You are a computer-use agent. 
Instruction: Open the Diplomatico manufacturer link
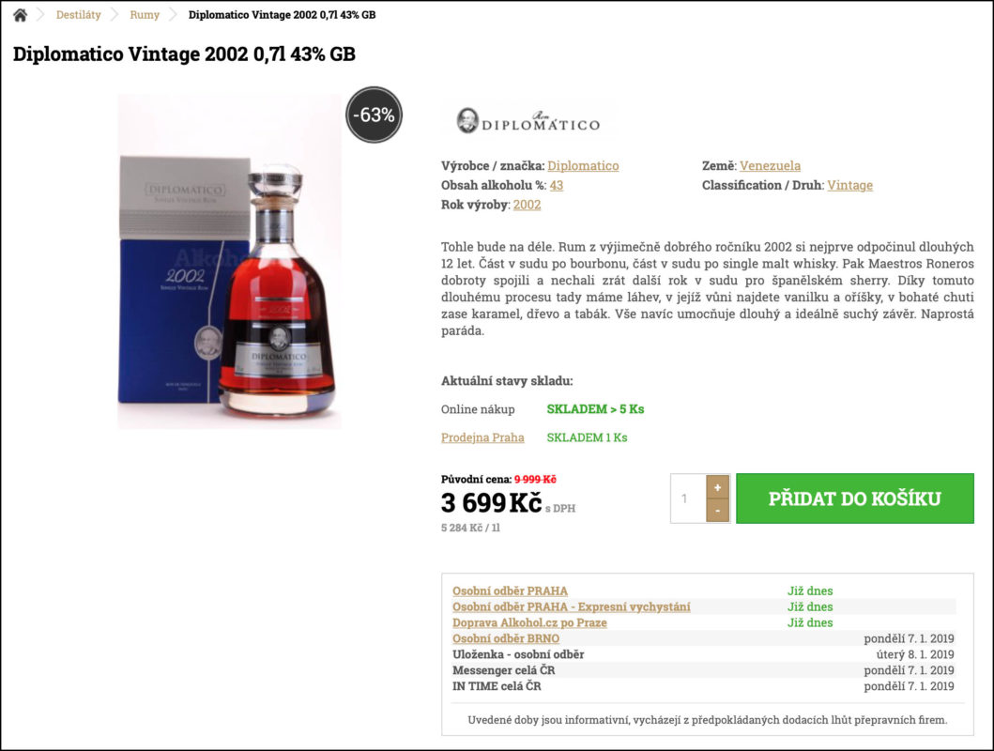[583, 165]
